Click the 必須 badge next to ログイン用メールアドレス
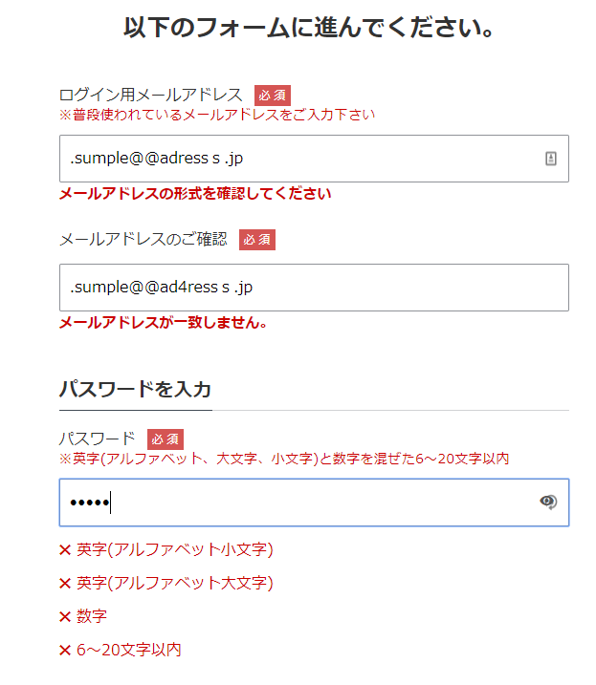 click(273, 96)
